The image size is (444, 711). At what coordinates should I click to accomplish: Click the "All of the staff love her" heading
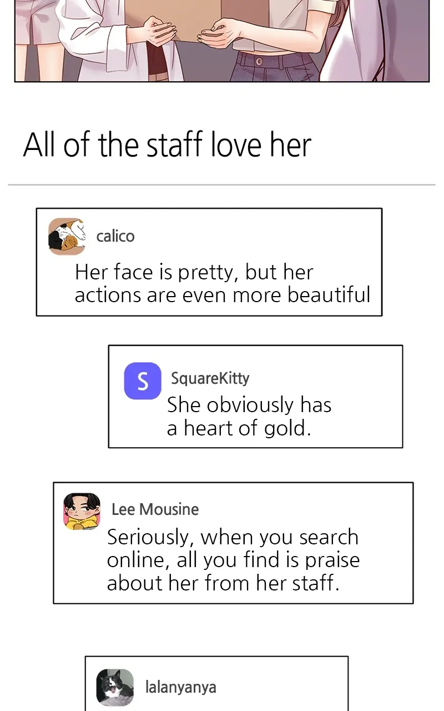[x=167, y=145]
